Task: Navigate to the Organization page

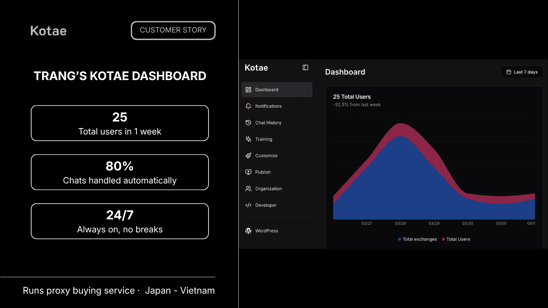Action: pyautogui.click(x=269, y=189)
